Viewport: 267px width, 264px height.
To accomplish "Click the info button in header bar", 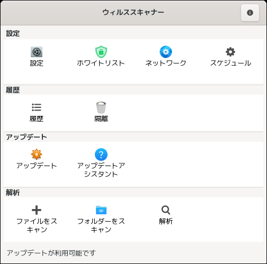I will pyautogui.click(x=250, y=13).
